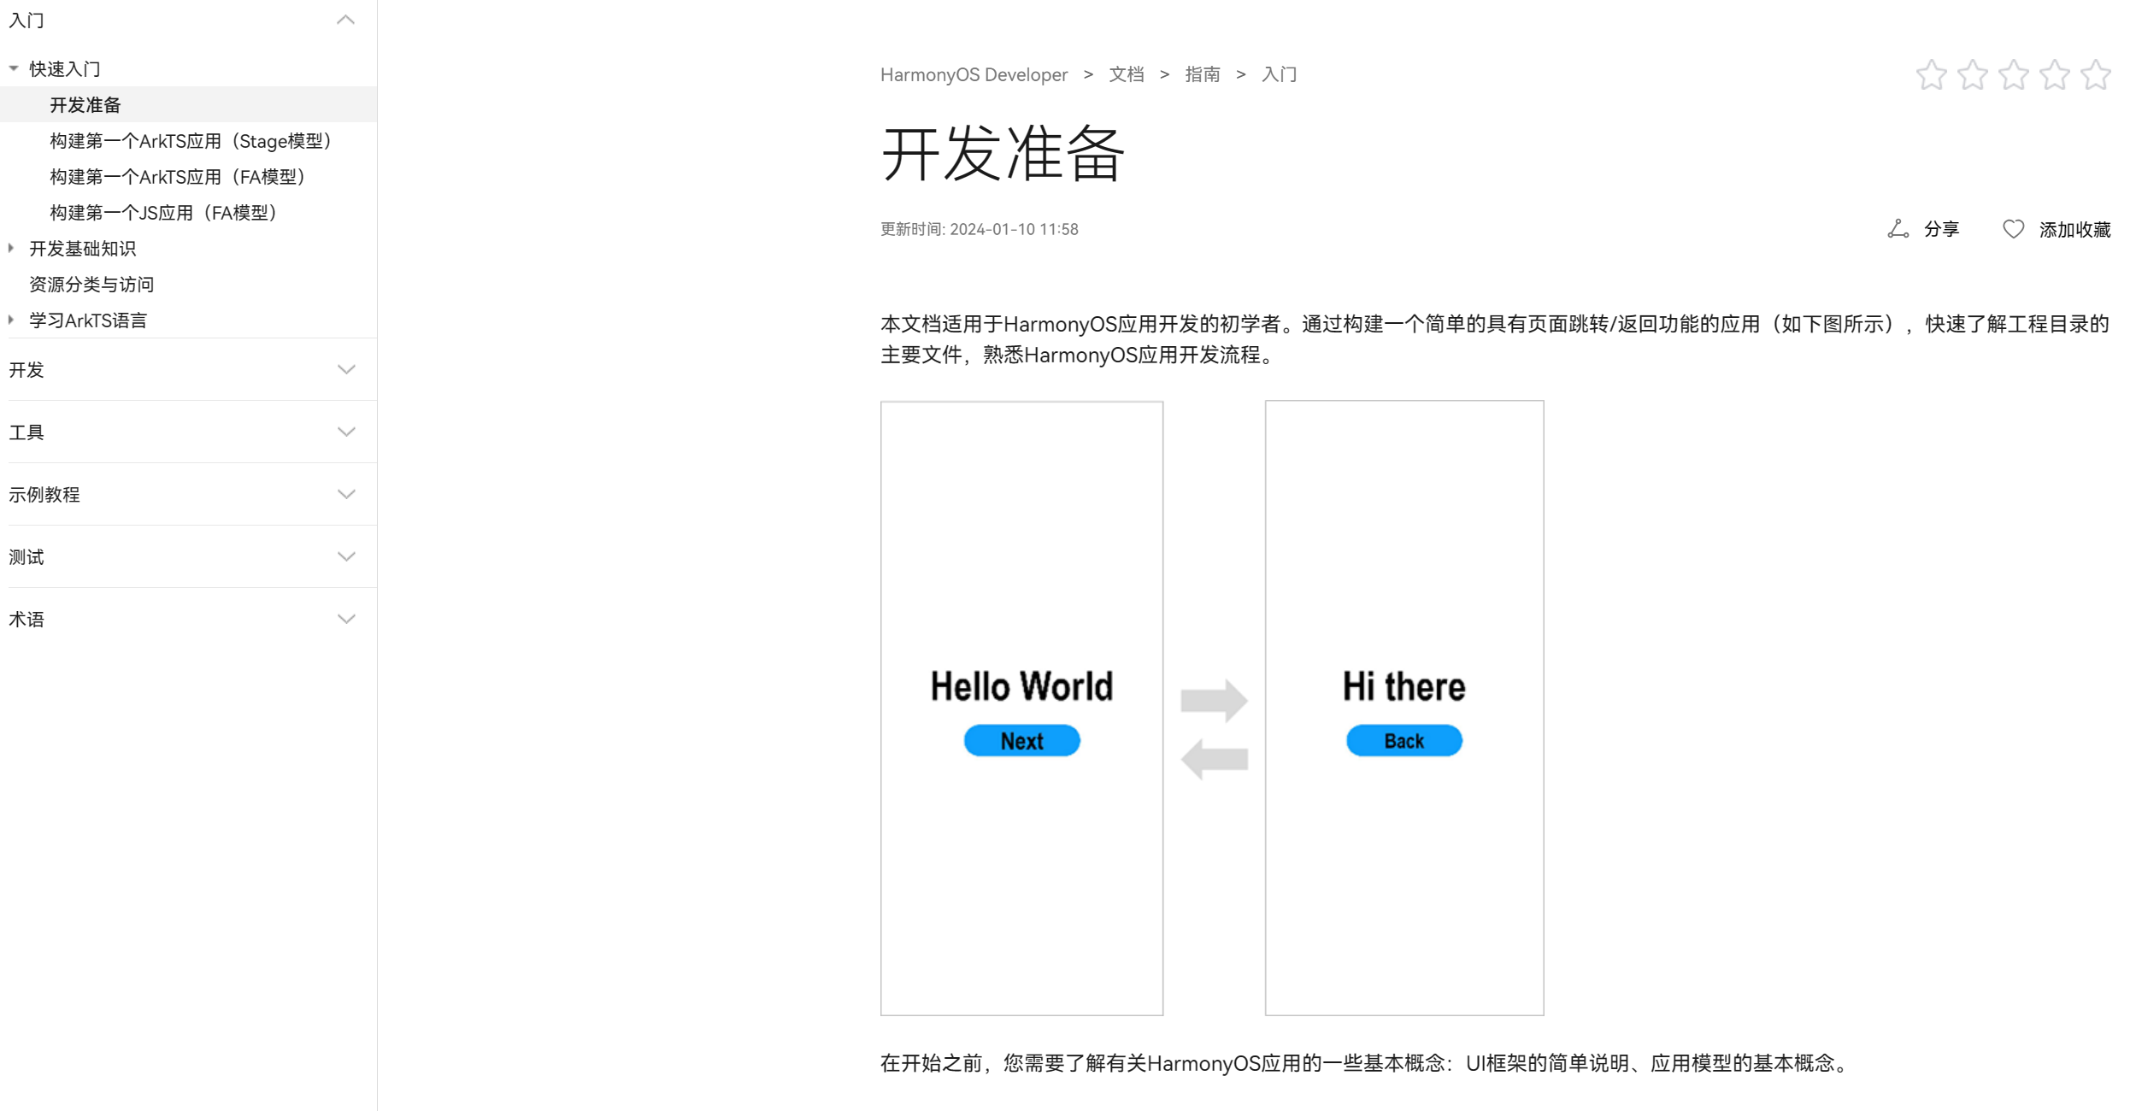The width and height of the screenshot is (2142, 1111).
Task: Collapse the 快速入门 tree node
Action: point(14,68)
